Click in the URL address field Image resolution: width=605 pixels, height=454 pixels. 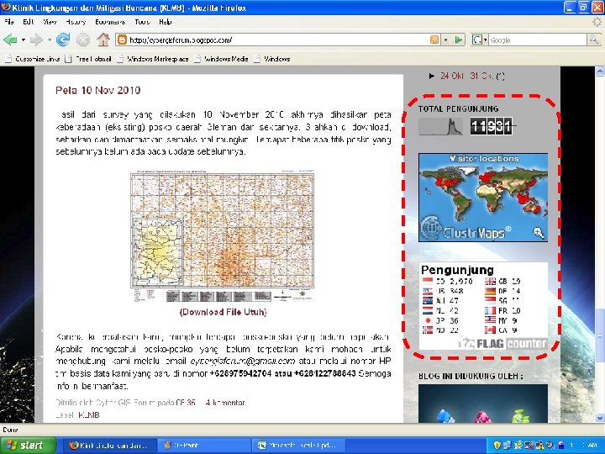click(x=278, y=40)
